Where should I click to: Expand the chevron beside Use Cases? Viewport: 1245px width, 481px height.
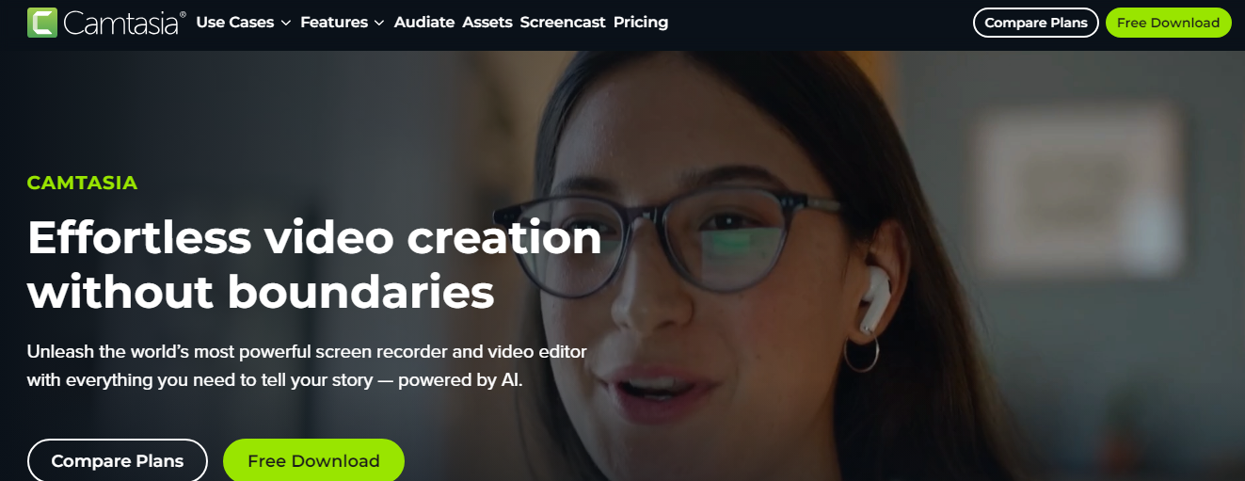coord(286,23)
